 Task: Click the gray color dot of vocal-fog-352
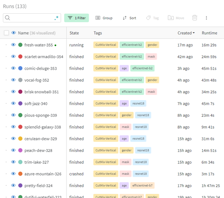pyautogui.click(x=20, y=80)
